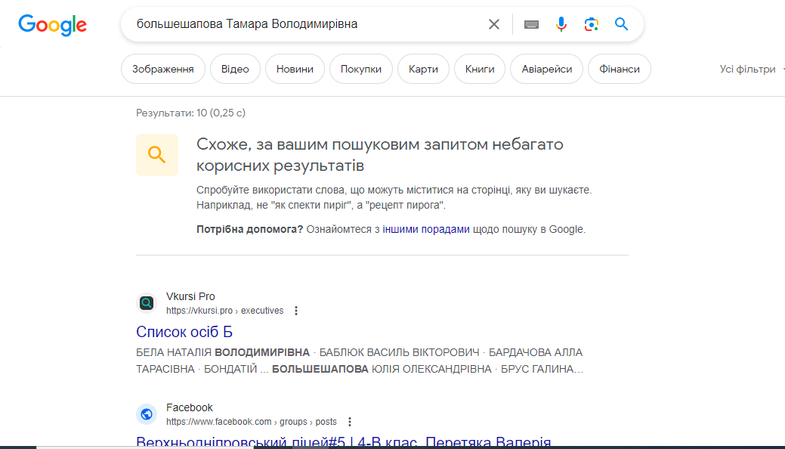Clear the search query with the X icon

click(x=494, y=23)
